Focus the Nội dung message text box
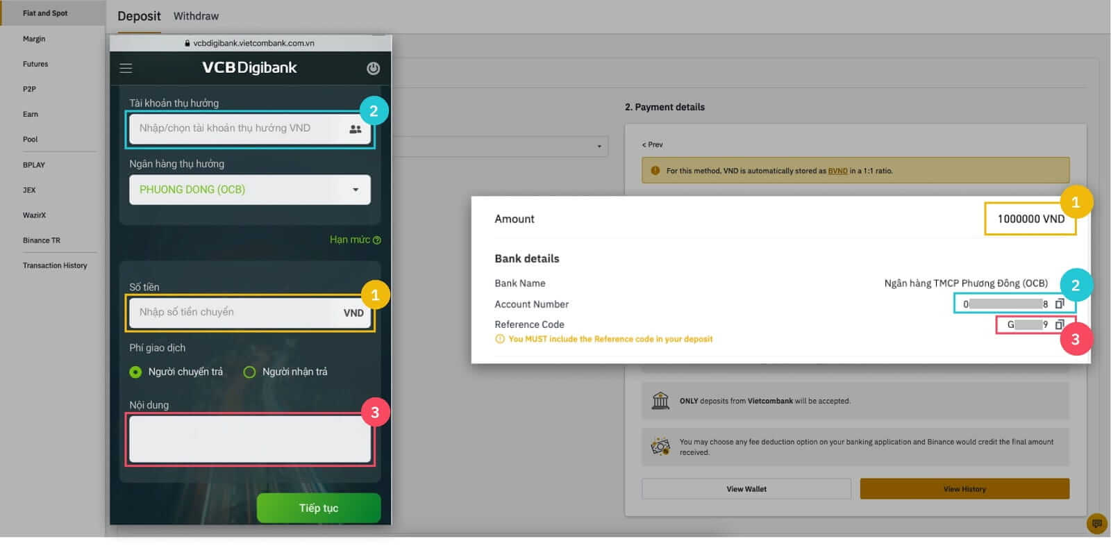The width and height of the screenshot is (1111, 546). point(250,439)
